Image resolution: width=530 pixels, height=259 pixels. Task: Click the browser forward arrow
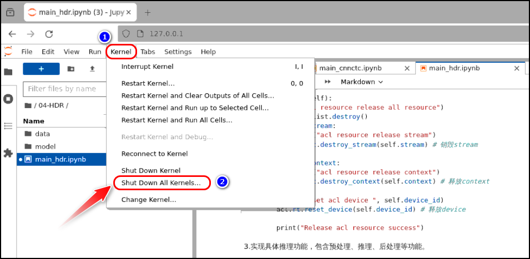(31, 34)
